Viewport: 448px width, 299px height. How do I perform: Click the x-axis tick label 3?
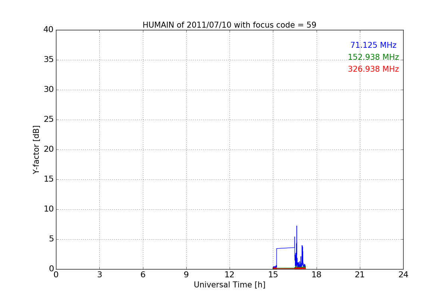[x=99, y=275]
